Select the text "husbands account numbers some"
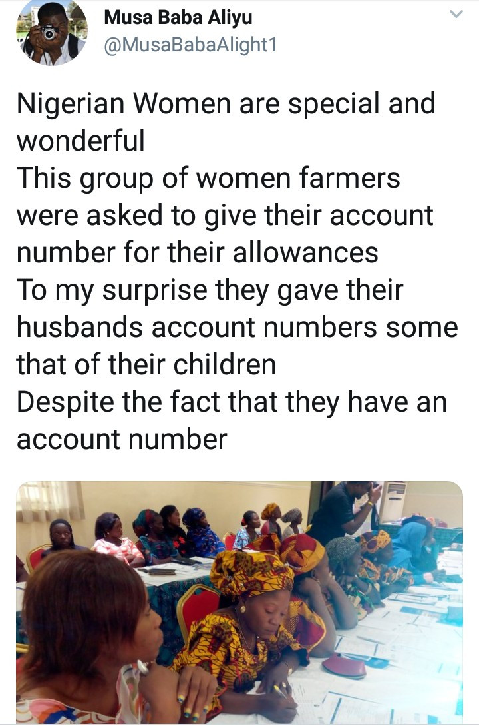 (237, 328)
